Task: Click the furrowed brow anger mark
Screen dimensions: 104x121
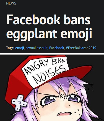Action: coord(62,96)
